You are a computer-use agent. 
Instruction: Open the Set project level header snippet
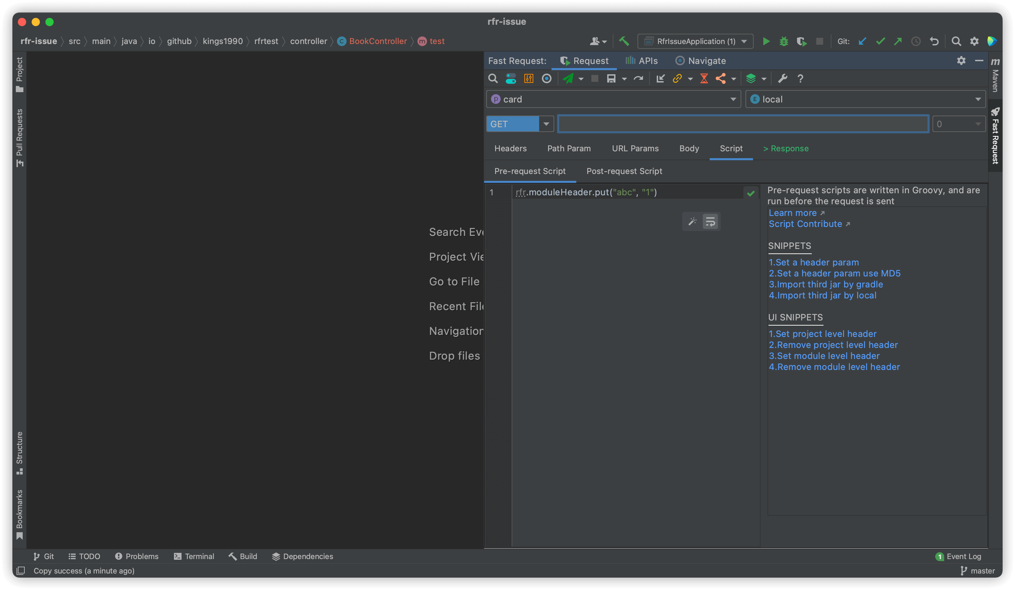point(822,334)
